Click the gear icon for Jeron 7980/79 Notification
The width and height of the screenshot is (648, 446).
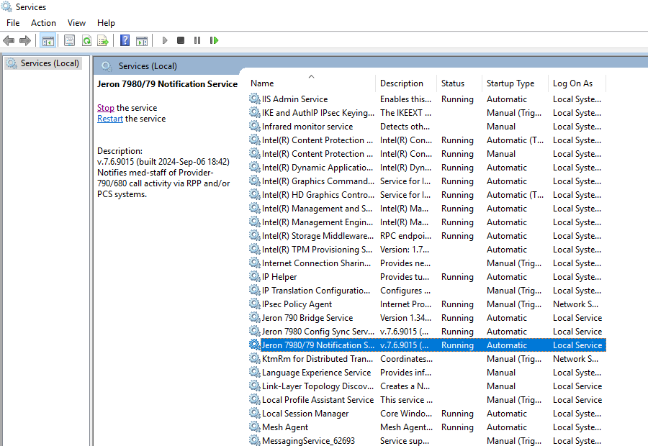pyautogui.click(x=255, y=345)
